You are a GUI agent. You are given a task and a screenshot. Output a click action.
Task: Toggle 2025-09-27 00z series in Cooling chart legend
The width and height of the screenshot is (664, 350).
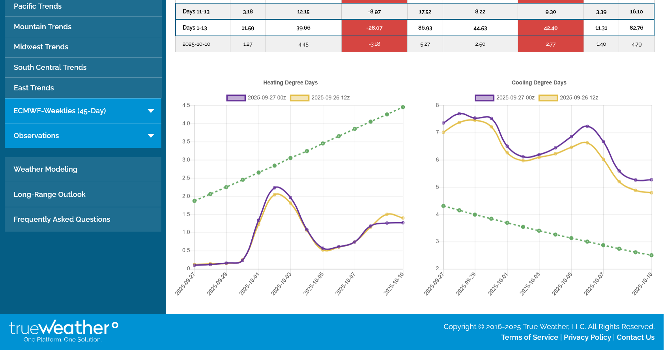pos(505,98)
